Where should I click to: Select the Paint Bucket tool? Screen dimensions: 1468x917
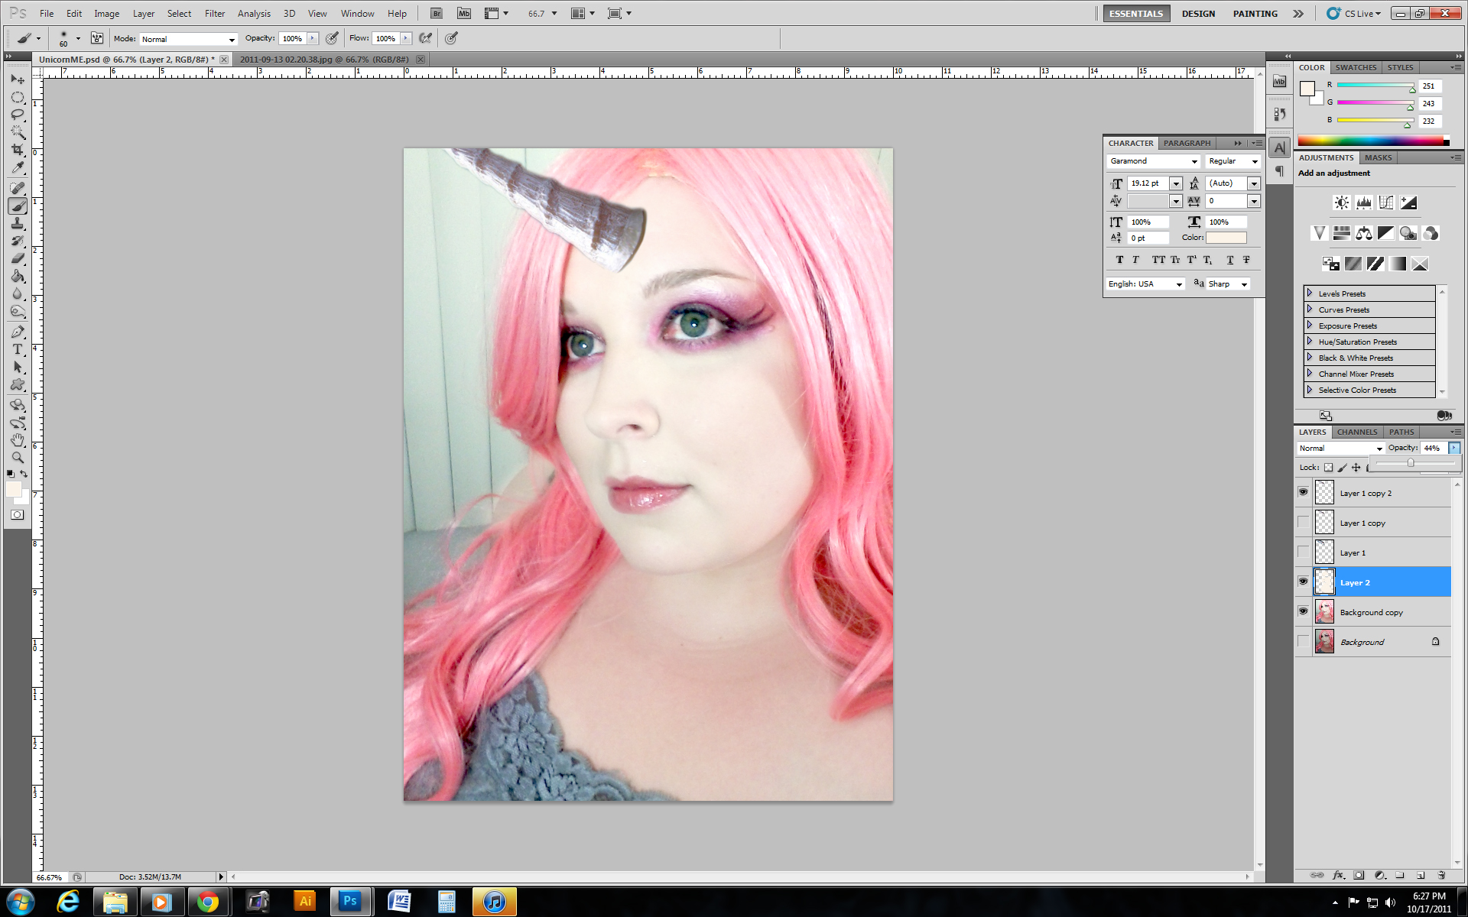18,276
